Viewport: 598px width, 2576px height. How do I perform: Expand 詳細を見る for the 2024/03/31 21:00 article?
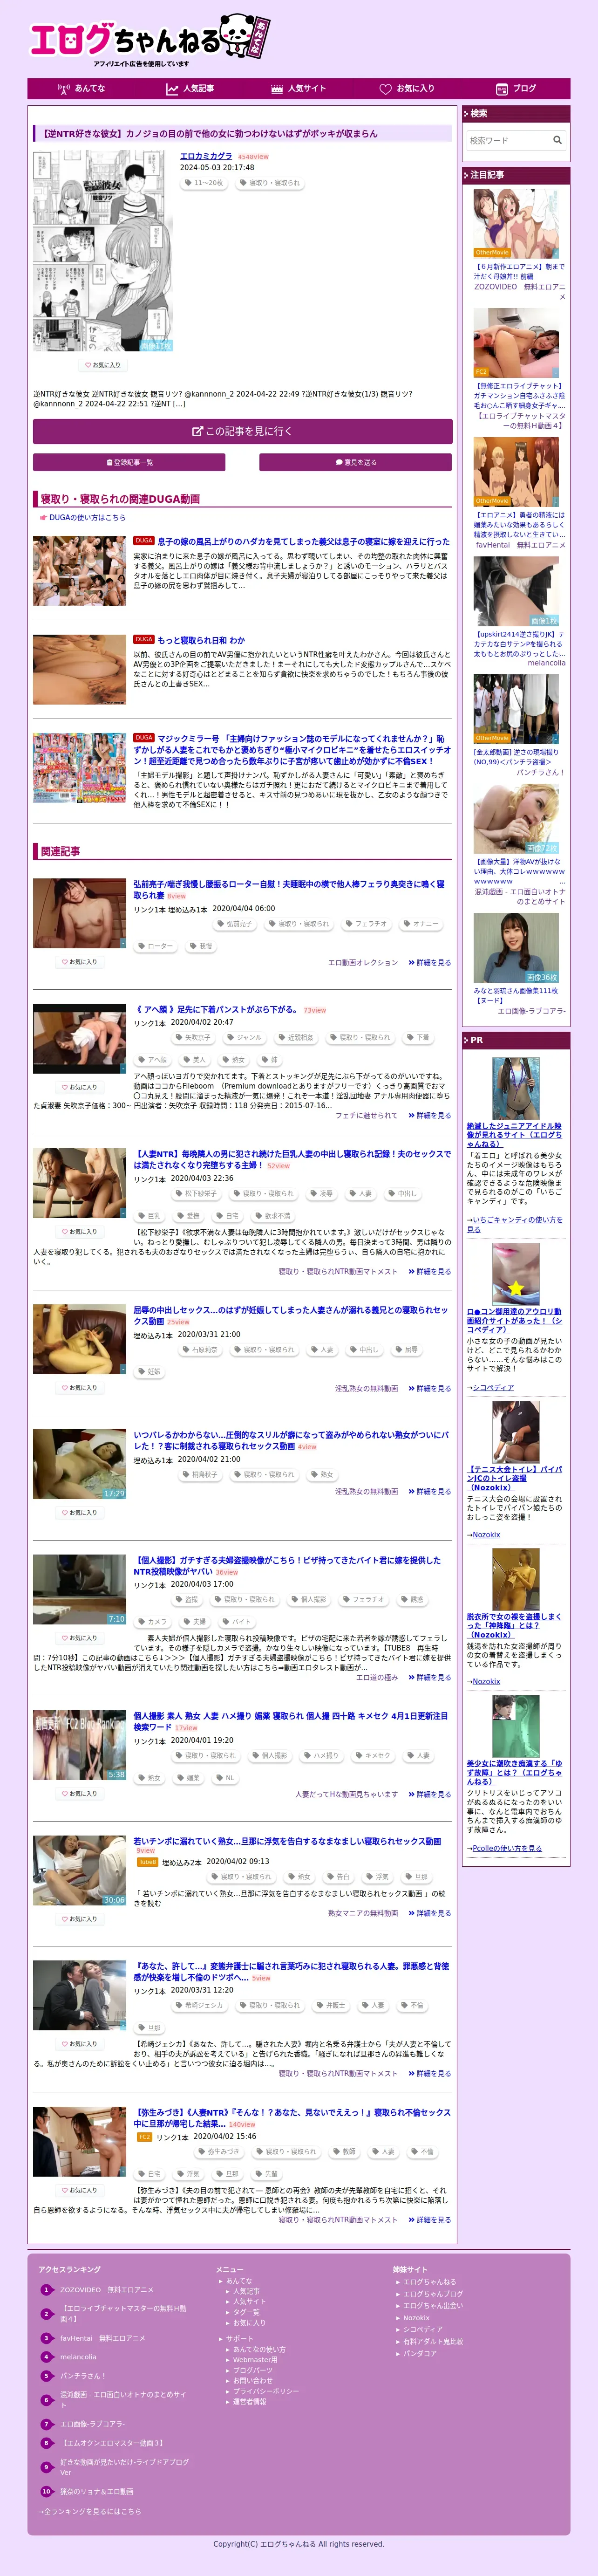coord(430,1389)
